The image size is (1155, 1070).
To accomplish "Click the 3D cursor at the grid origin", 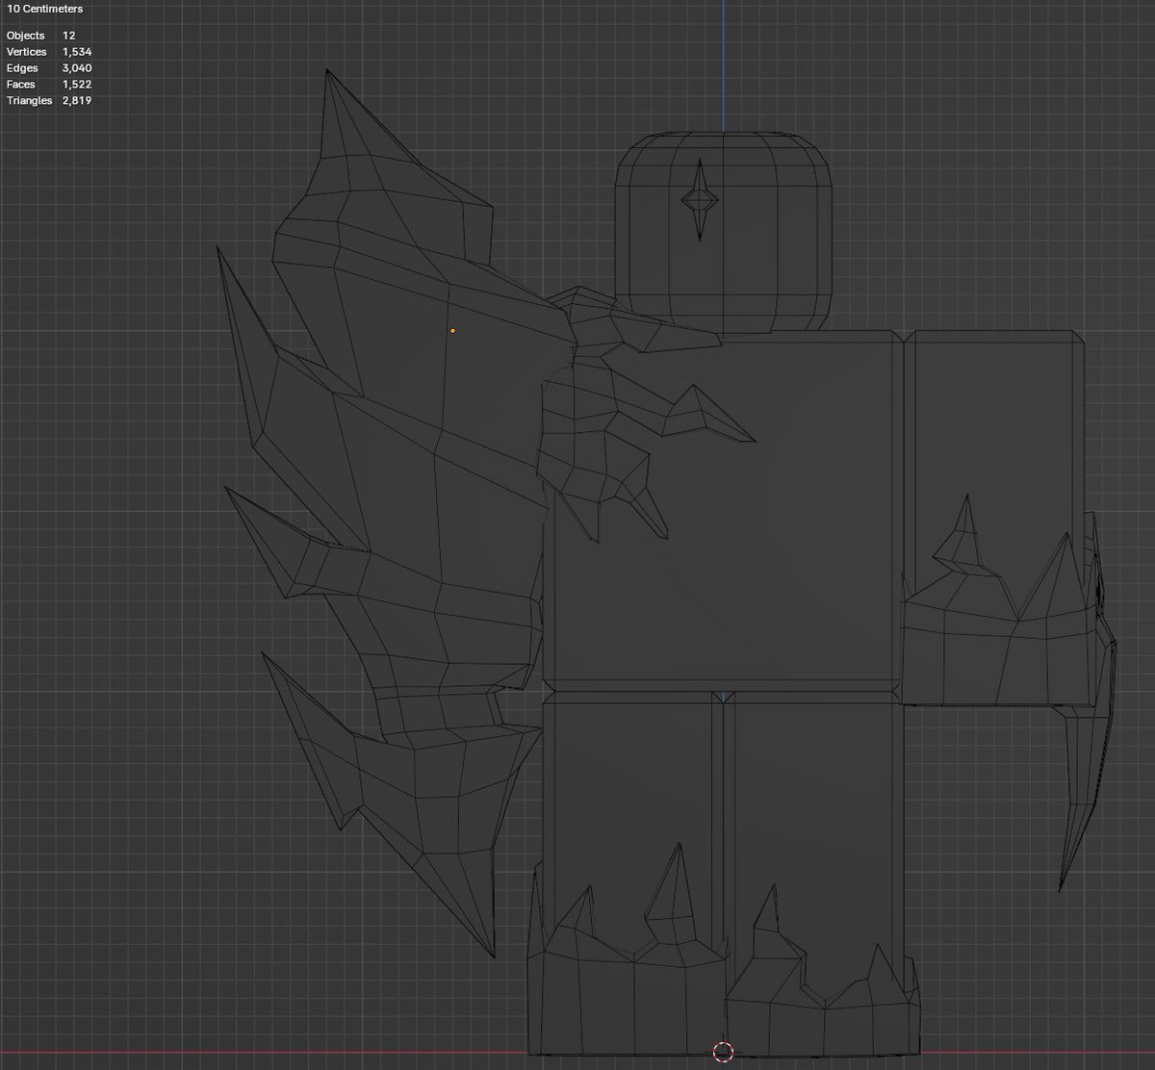I will click(x=724, y=1052).
